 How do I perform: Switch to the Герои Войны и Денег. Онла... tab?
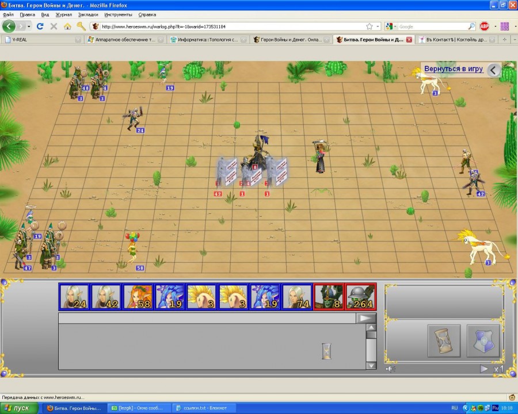[x=291, y=40]
